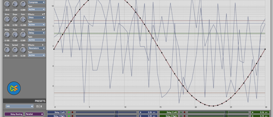The image size is (273, 117).
Task: Open Type dropdown under Compress
Action: [36, 9]
